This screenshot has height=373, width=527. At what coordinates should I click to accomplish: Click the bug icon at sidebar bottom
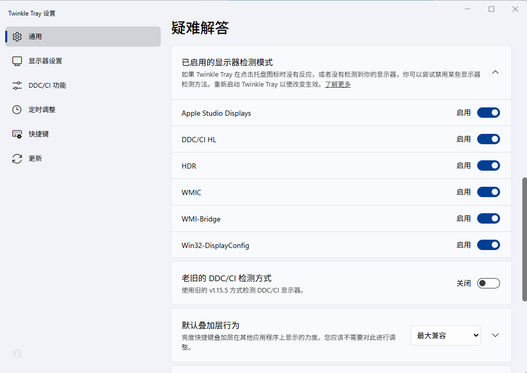pos(17,354)
